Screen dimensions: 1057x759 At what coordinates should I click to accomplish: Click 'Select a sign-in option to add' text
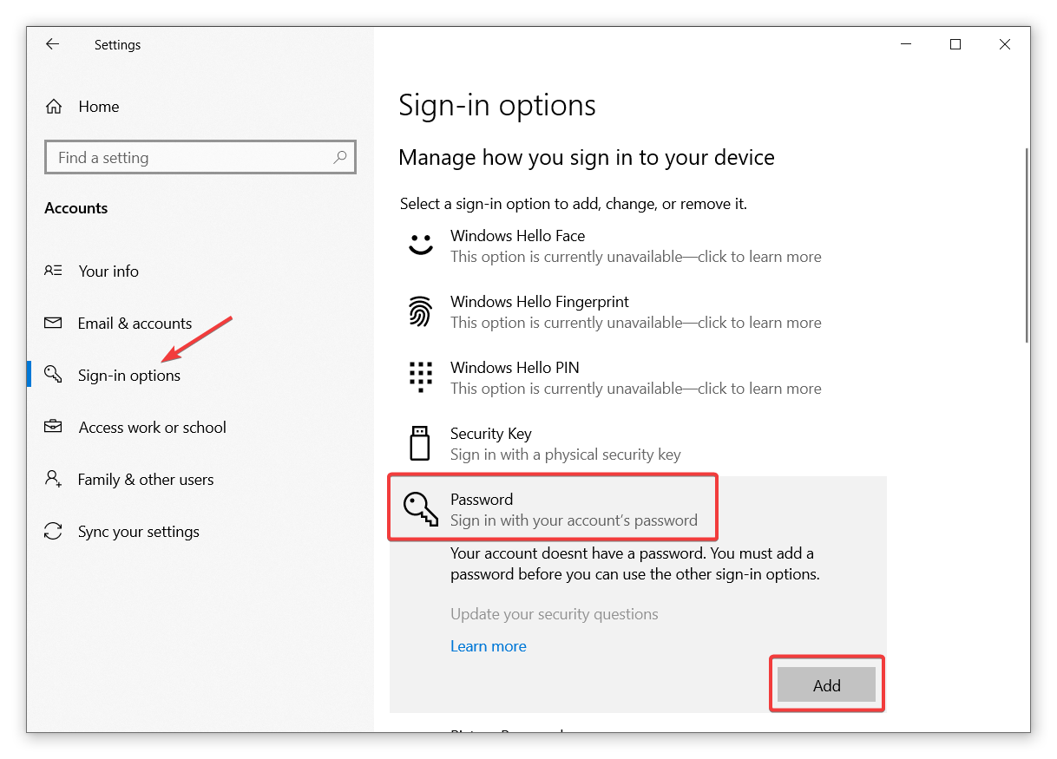coord(574,204)
